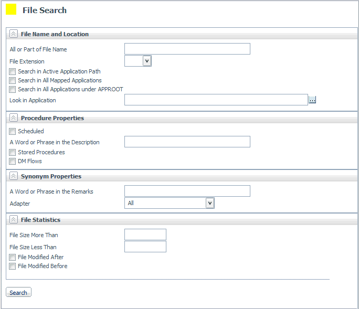The image size is (359, 309).
Task: Click the browse ellipsis button for application
Action: click(312, 100)
